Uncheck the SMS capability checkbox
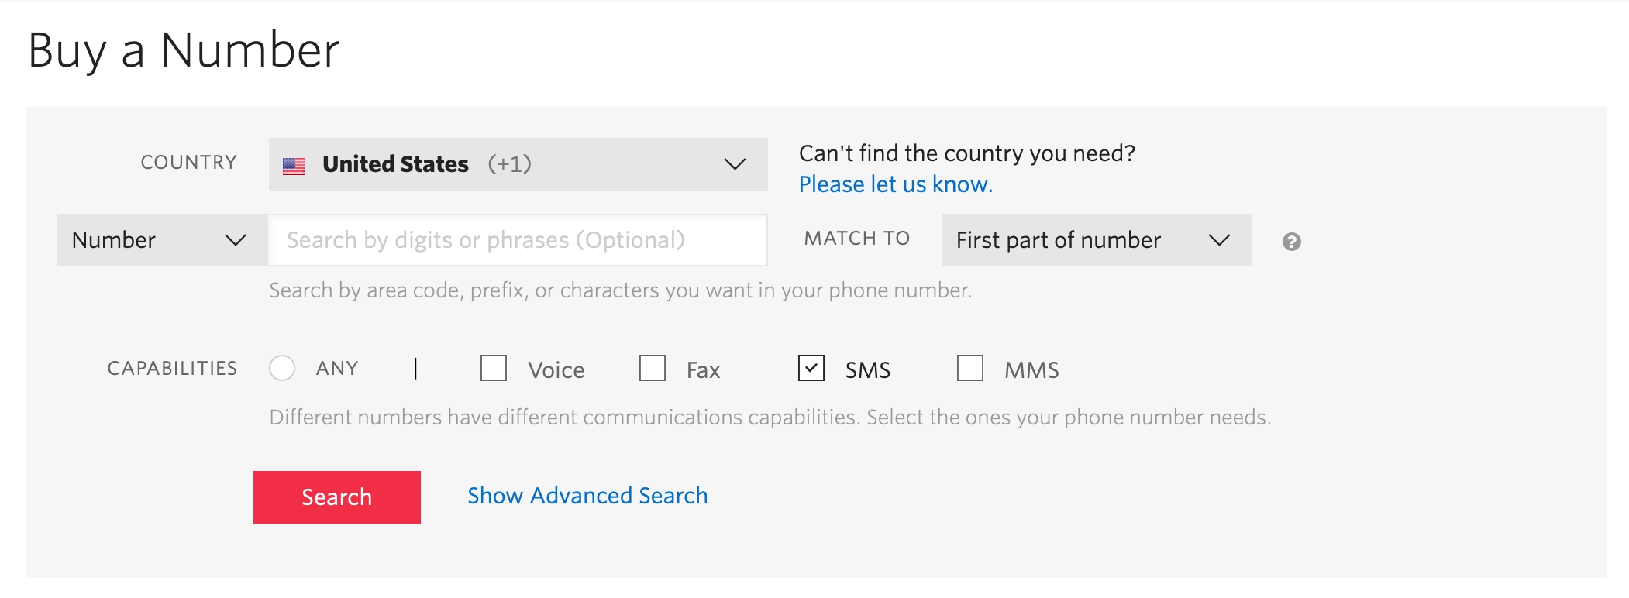 point(811,368)
